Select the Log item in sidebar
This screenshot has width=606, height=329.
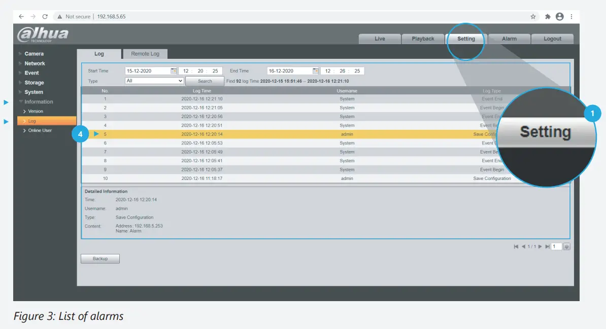[47, 121]
